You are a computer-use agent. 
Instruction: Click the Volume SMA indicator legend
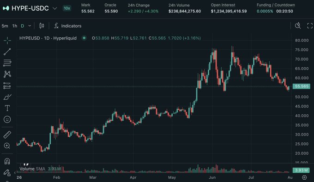click(40, 169)
